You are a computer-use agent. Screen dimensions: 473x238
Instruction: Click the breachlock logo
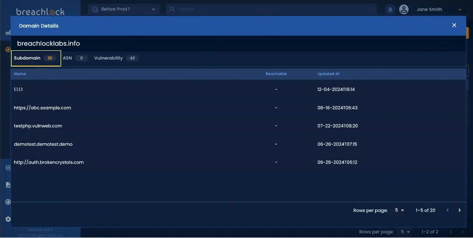pos(40,12)
